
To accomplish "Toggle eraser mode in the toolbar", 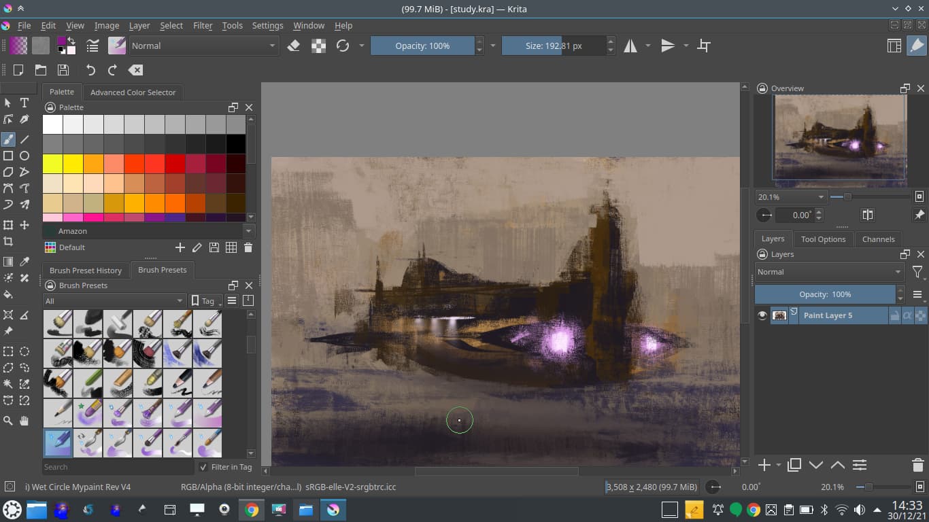I will (294, 46).
